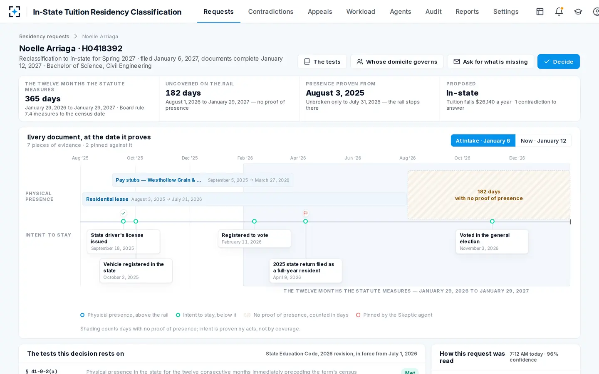Click Whose domicile governs
This screenshot has height=374, width=599.
point(397,62)
